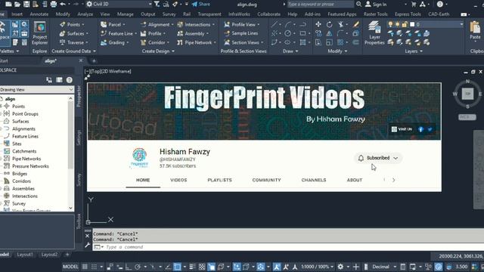Select the Rectangle draw tool

302,33
